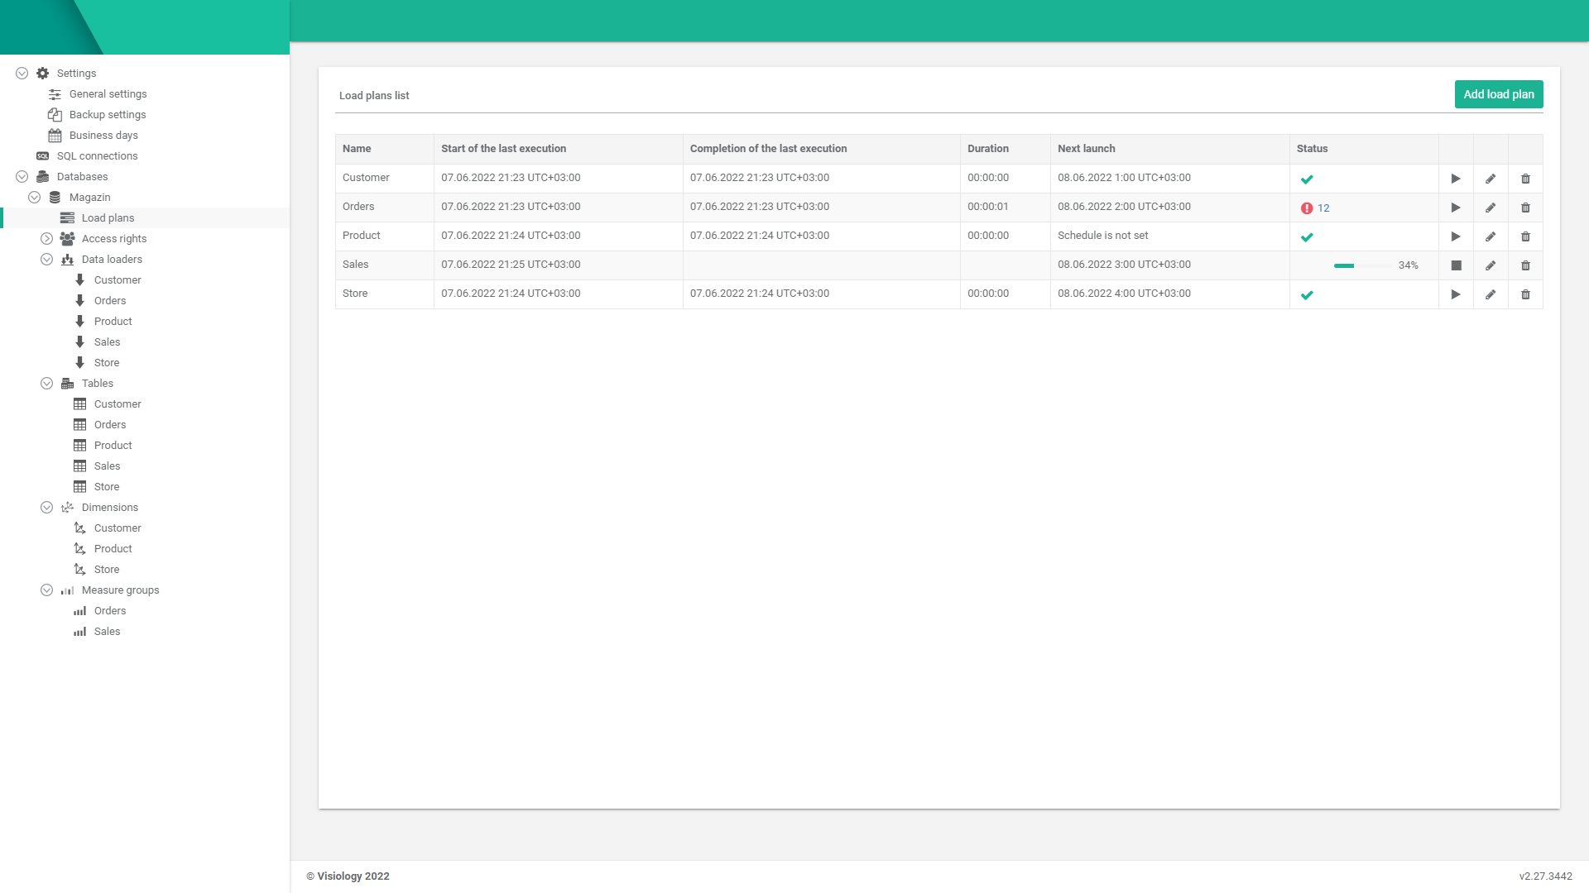Collapse the Measure groups node
Image resolution: width=1589 pixels, height=893 pixels.
click(x=47, y=590)
